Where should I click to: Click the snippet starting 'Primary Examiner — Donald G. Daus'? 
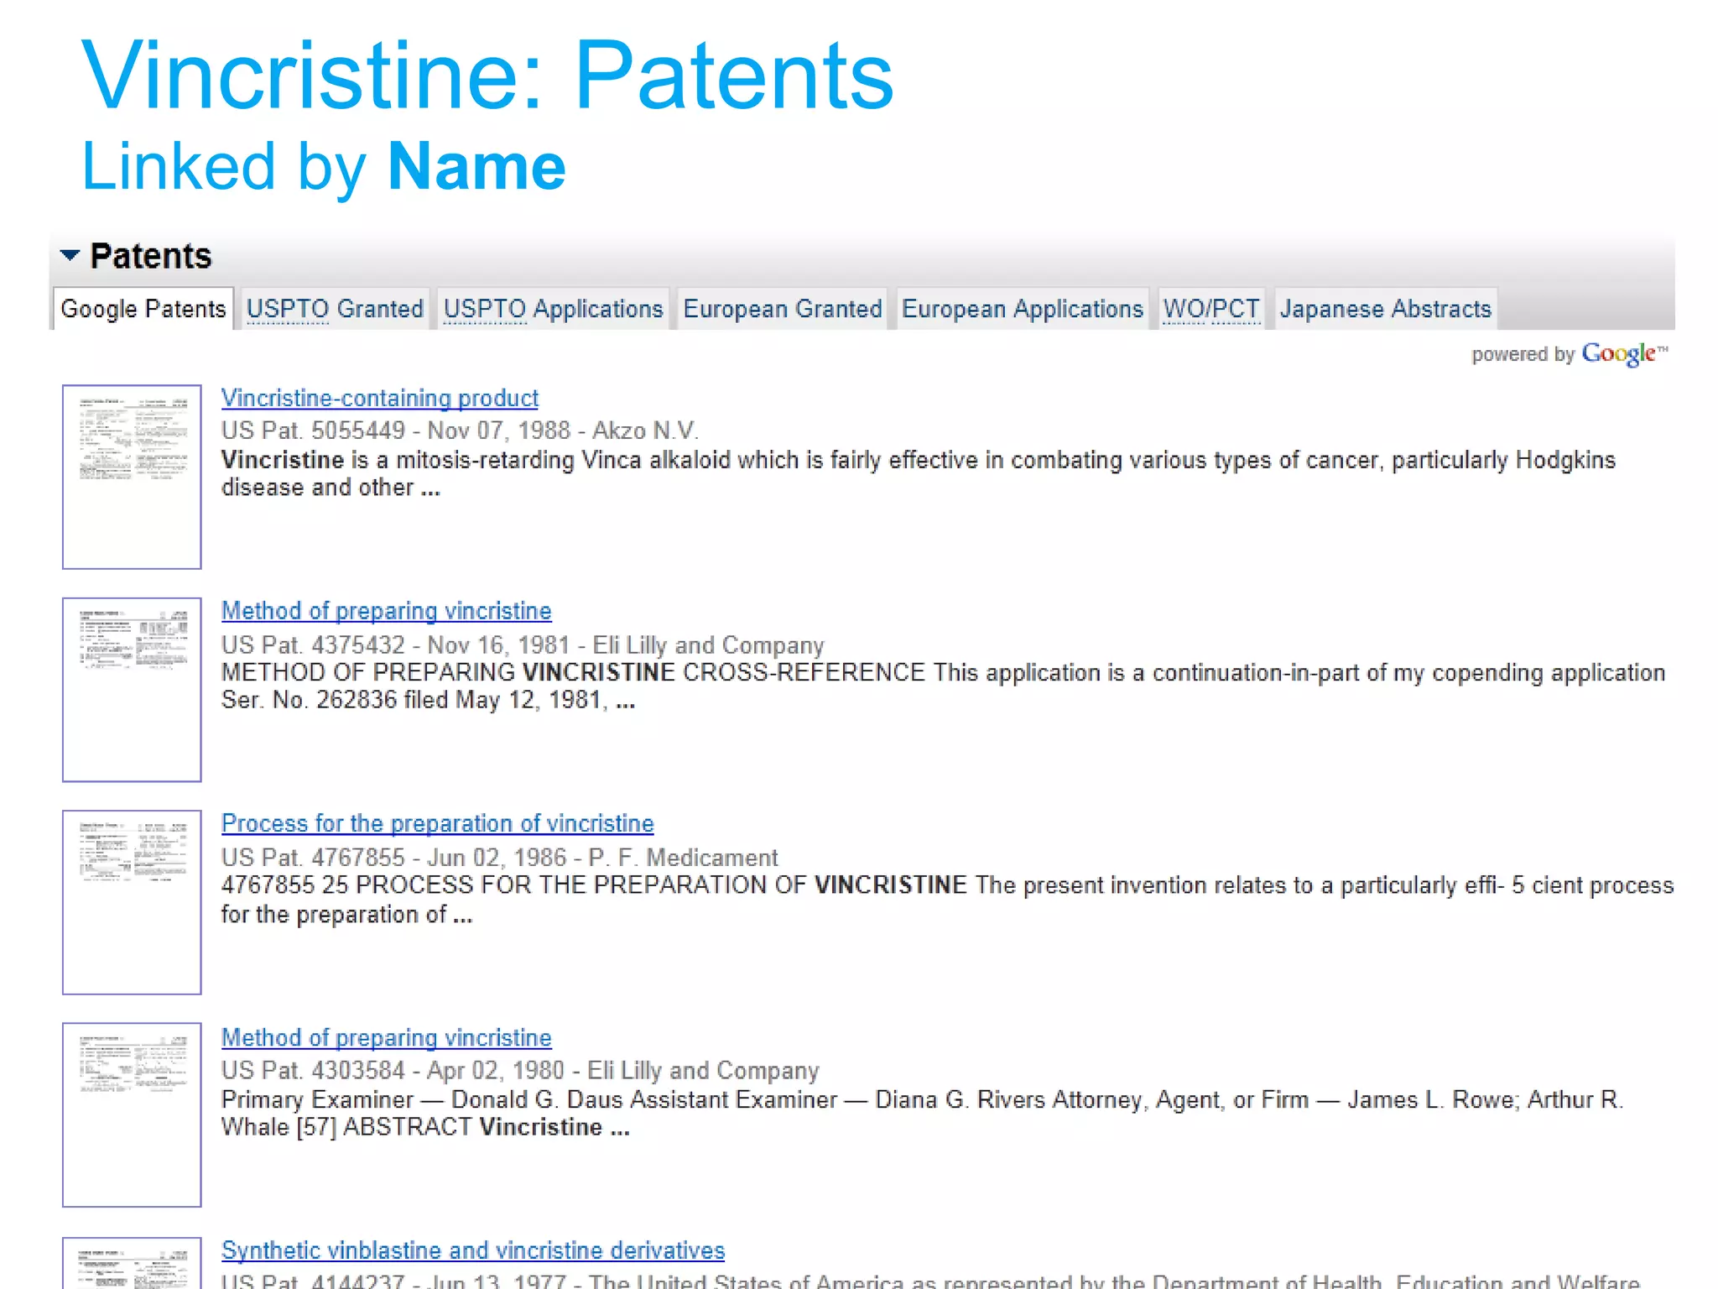click(923, 1113)
